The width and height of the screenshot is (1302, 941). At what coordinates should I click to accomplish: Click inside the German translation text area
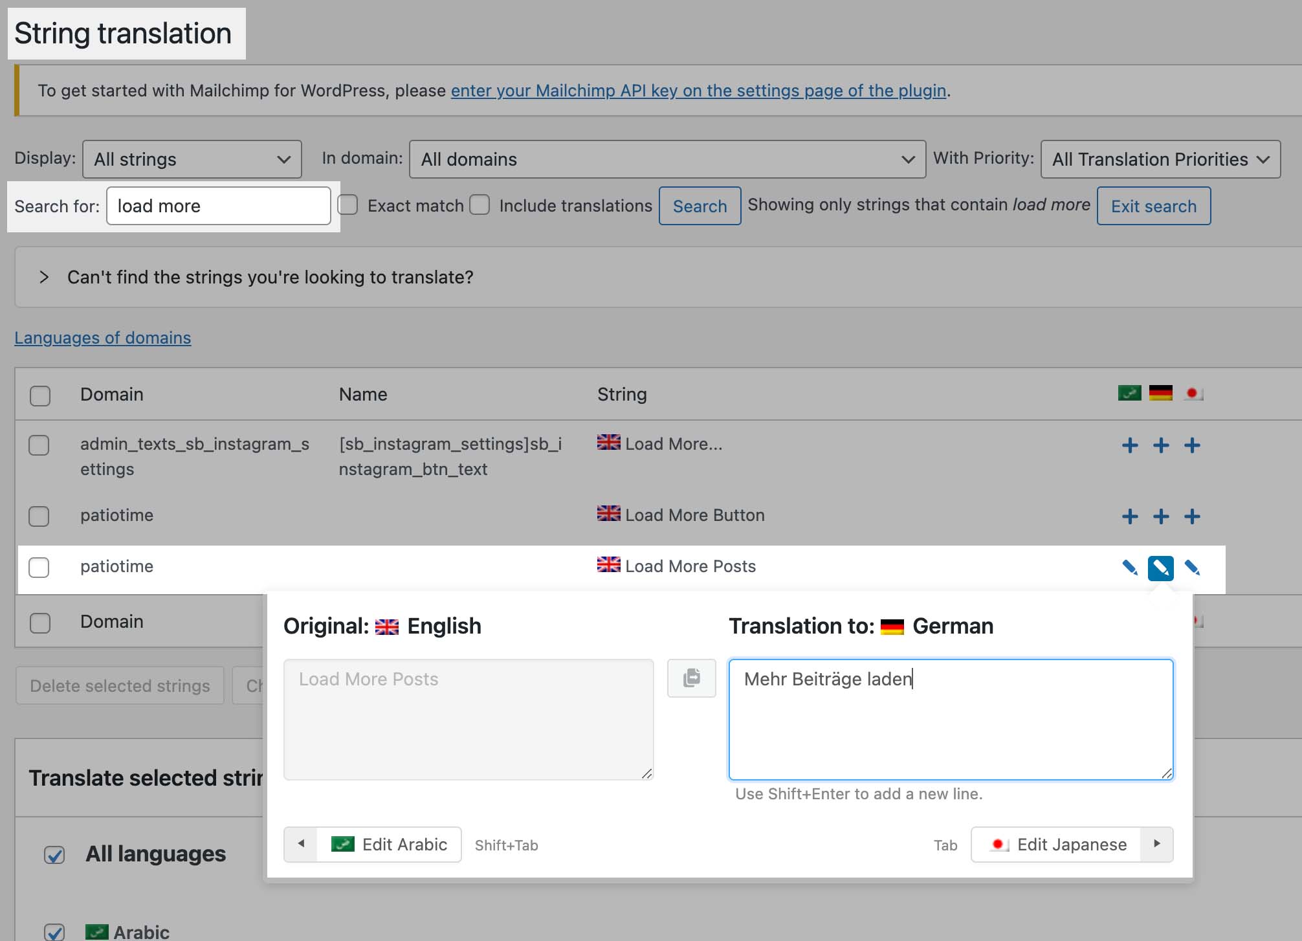point(950,718)
